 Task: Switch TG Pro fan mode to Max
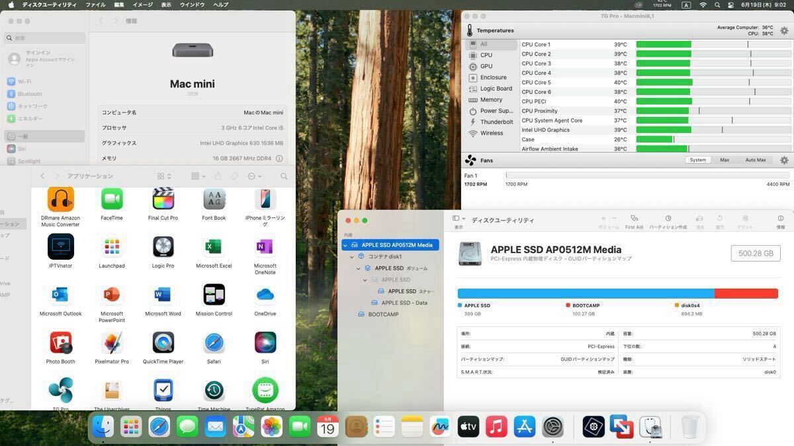(725, 160)
